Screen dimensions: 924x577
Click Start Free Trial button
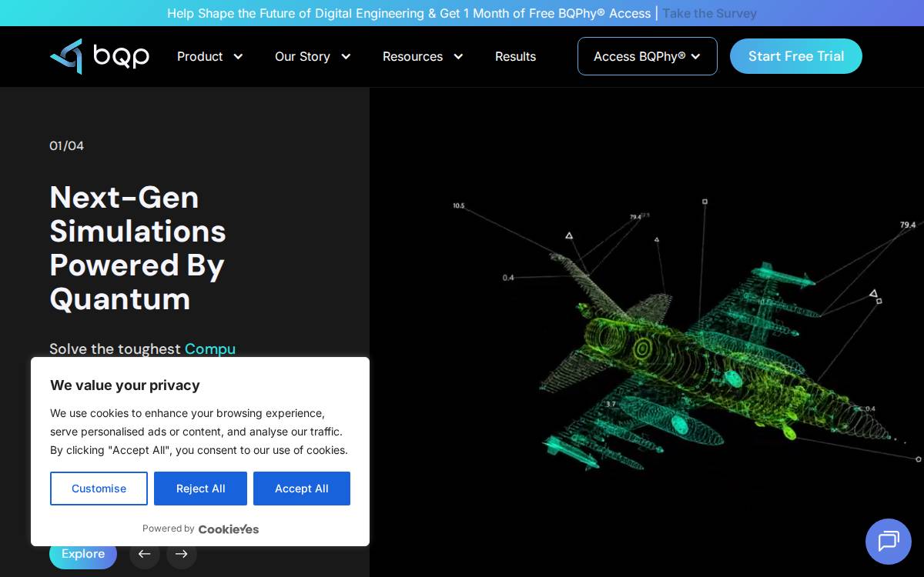click(796, 56)
